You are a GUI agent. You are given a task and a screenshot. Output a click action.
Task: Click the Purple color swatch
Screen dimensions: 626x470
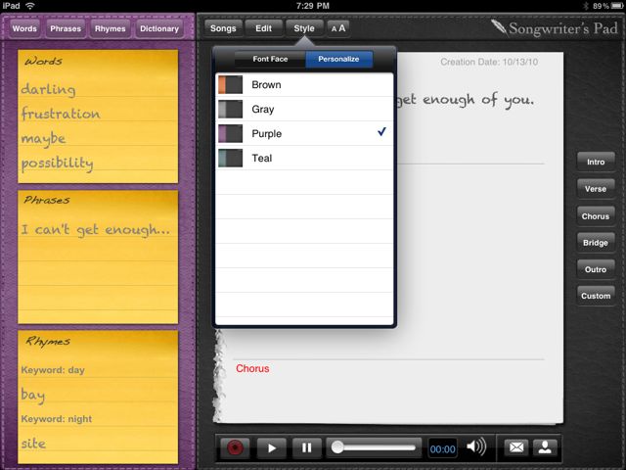coord(231,133)
